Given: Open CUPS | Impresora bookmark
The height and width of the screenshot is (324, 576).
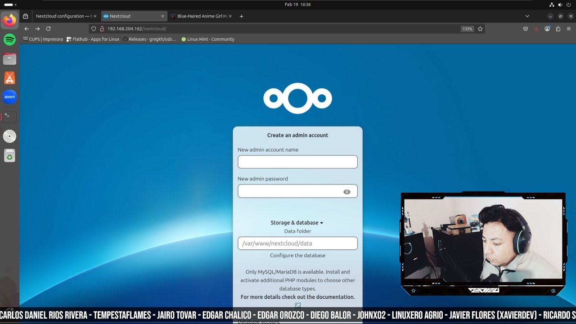Looking at the screenshot, I should 43,39.
